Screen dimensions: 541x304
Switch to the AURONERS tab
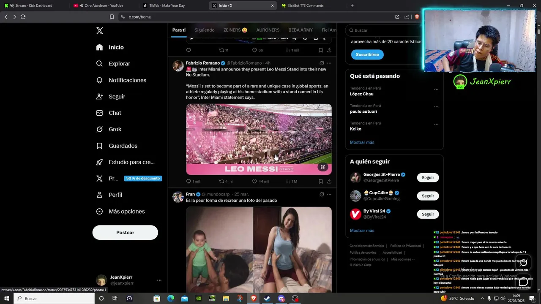coord(268,30)
